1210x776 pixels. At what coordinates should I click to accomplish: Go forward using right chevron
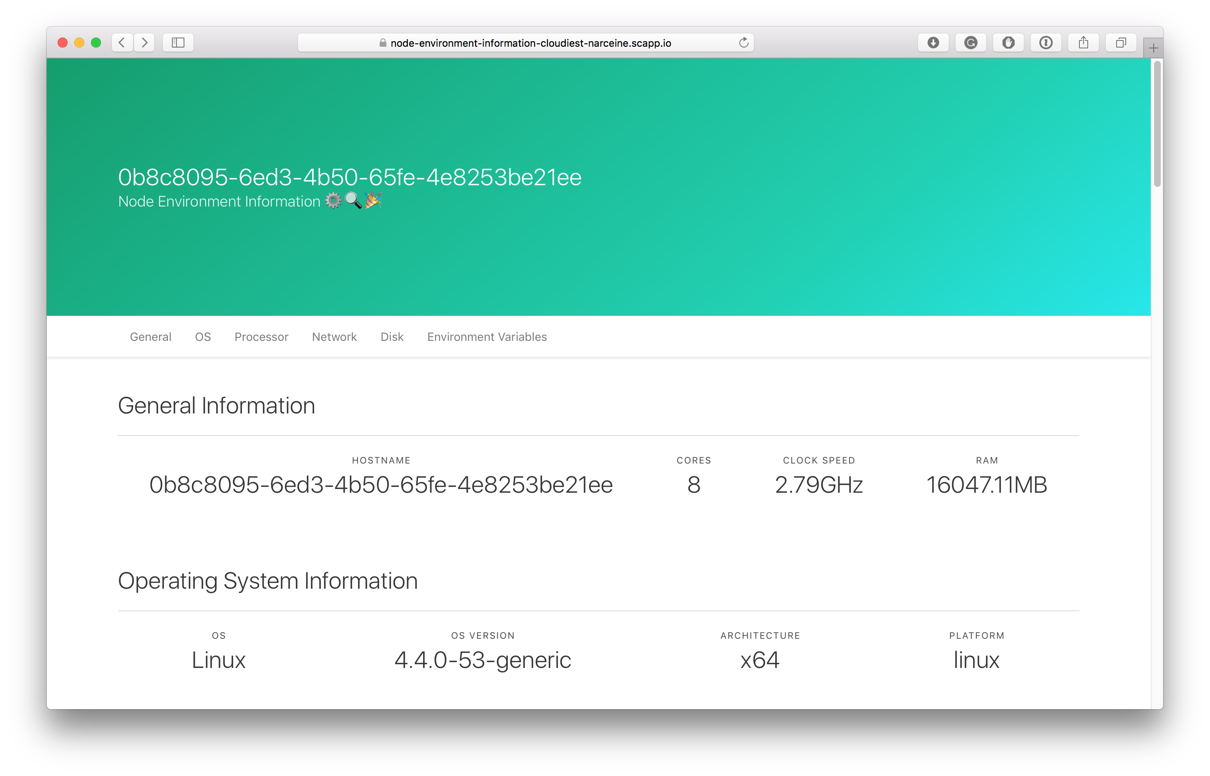pos(145,43)
